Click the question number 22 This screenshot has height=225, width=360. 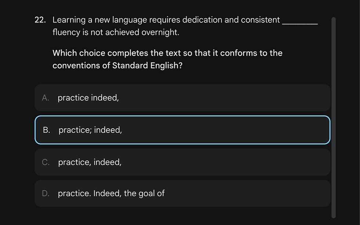coord(40,20)
